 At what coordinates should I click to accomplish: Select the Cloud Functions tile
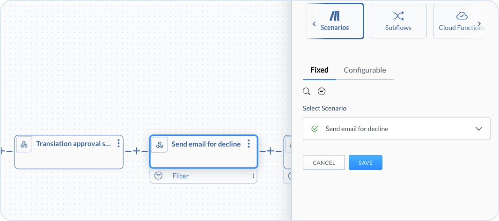[461, 21]
